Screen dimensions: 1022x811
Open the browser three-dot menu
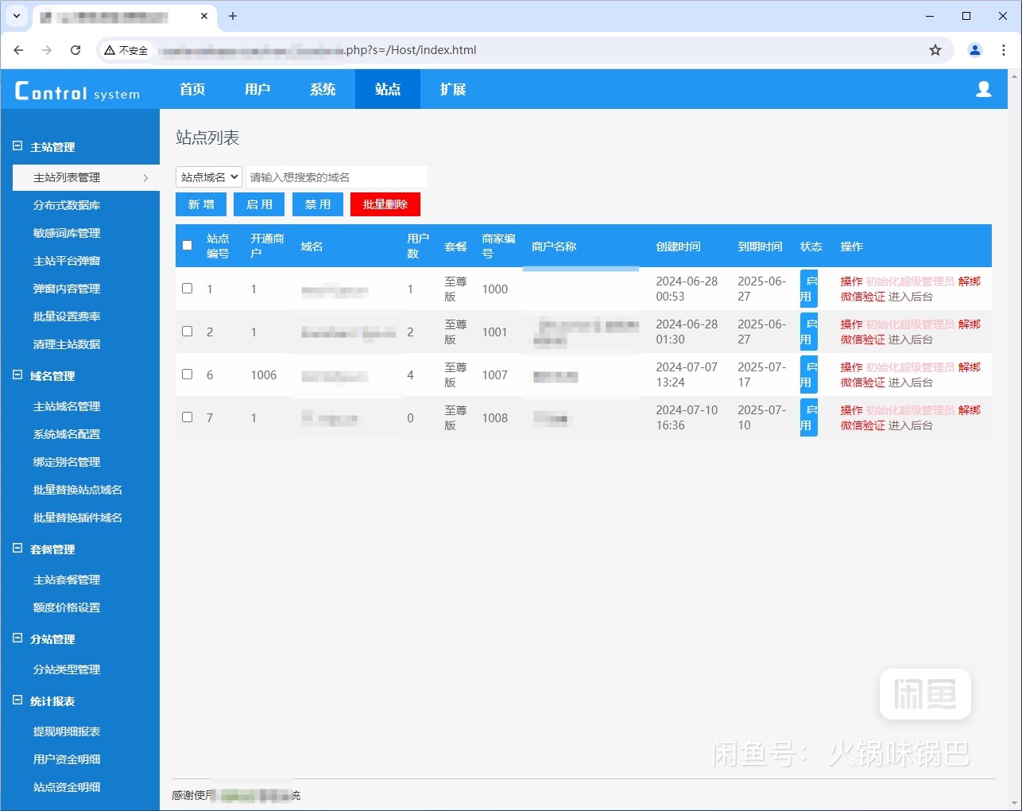pos(1004,50)
